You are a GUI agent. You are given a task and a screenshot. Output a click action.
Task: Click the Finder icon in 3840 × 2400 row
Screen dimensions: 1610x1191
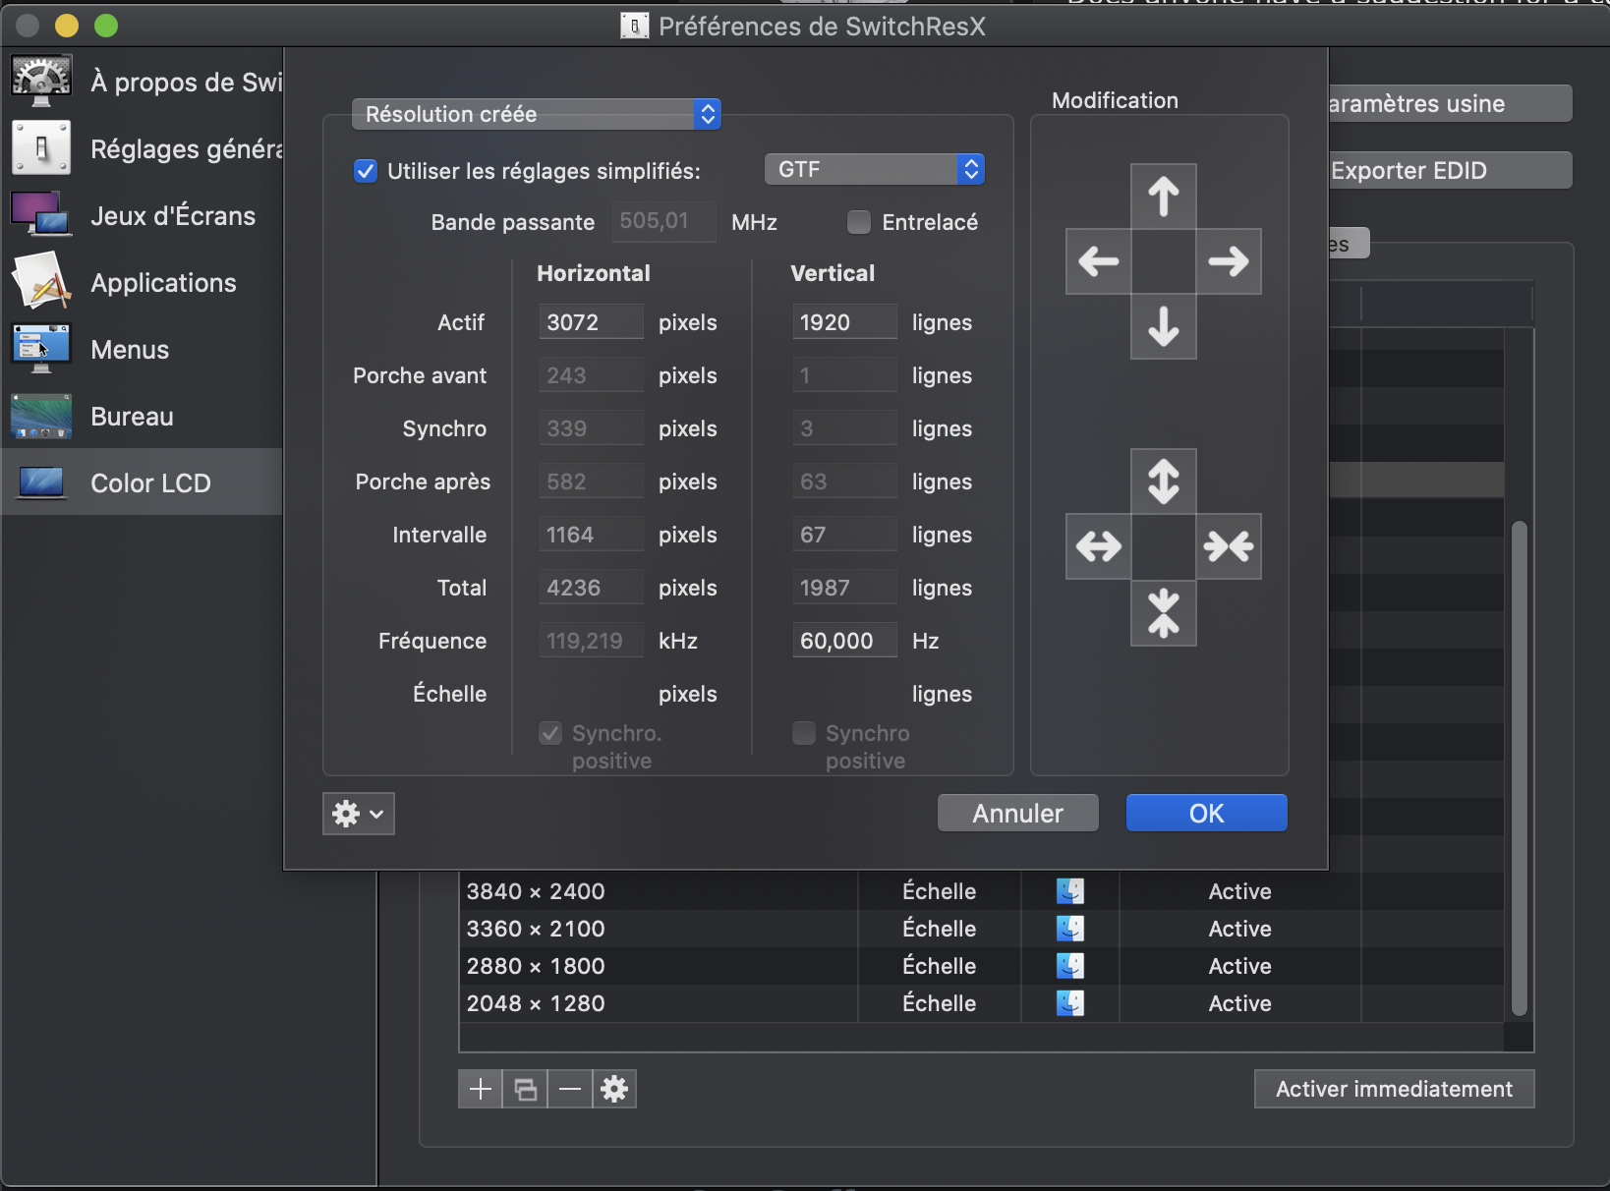point(1070,891)
